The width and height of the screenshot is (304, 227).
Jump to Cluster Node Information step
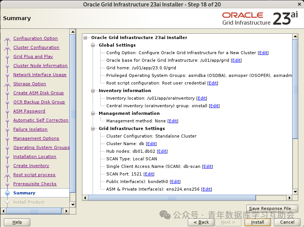coord(40,66)
